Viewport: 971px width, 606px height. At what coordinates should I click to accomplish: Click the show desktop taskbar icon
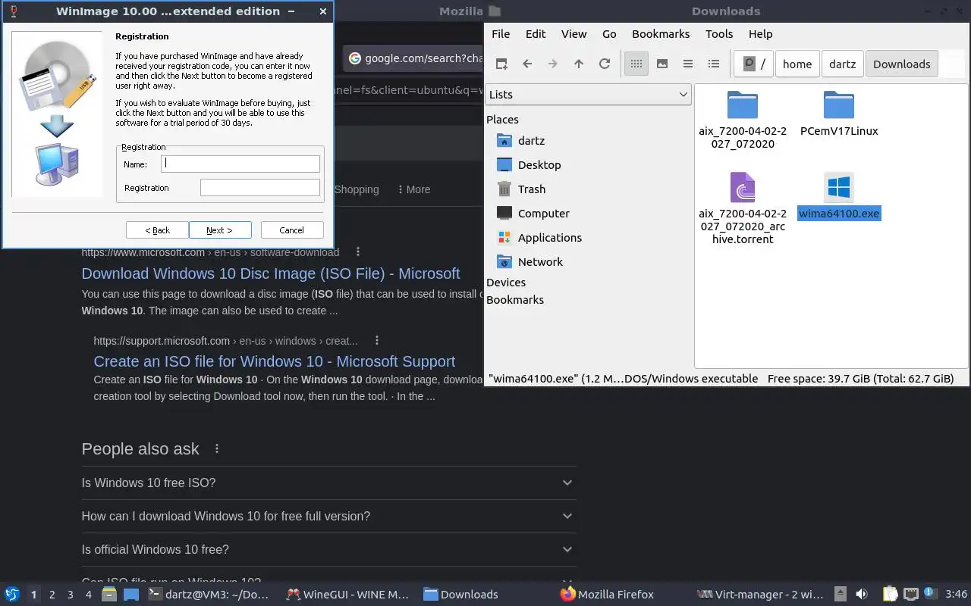(130, 594)
